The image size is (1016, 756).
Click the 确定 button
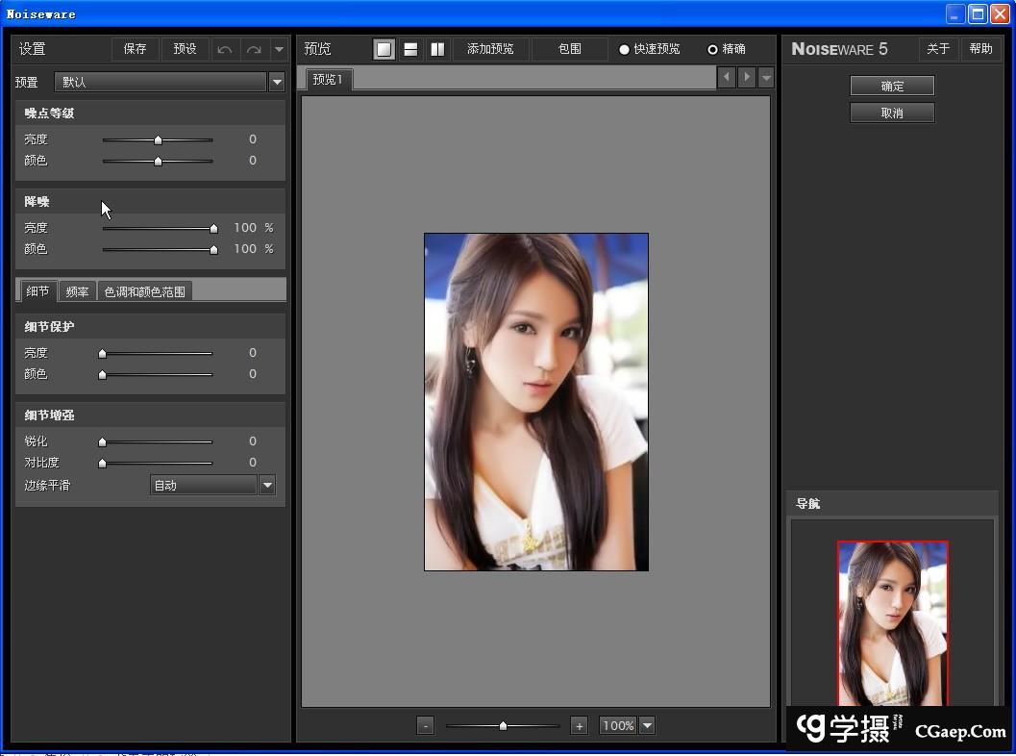[x=892, y=86]
